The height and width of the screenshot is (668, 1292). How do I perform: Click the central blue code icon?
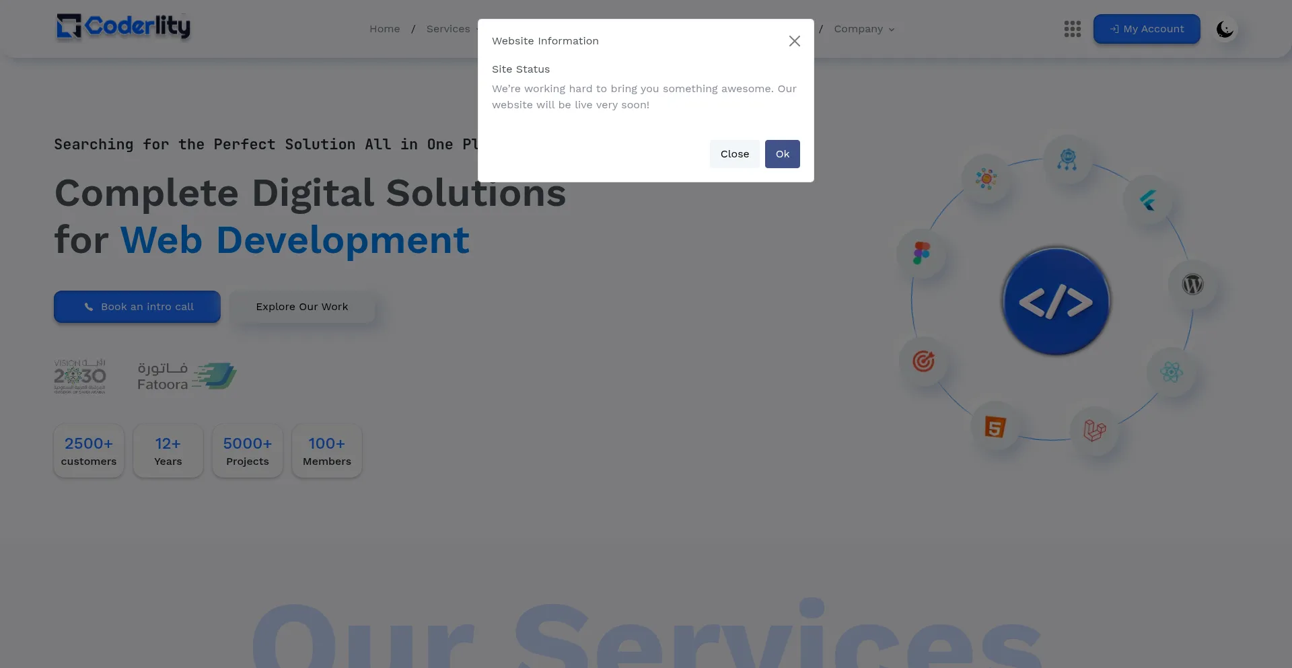1055,301
